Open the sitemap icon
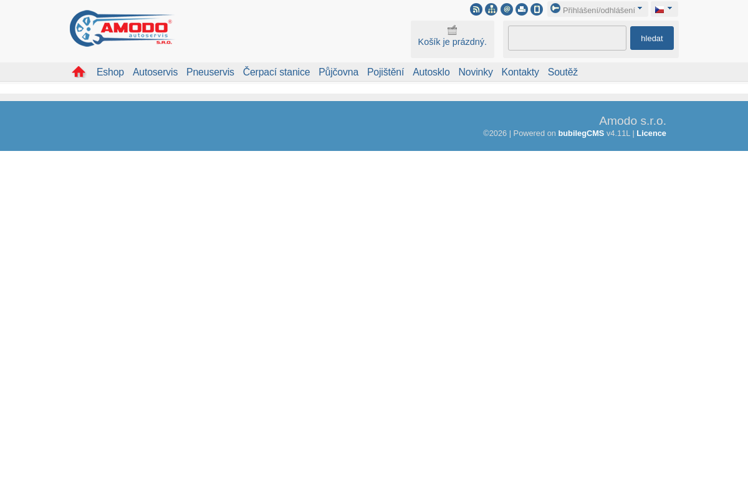 (491, 9)
